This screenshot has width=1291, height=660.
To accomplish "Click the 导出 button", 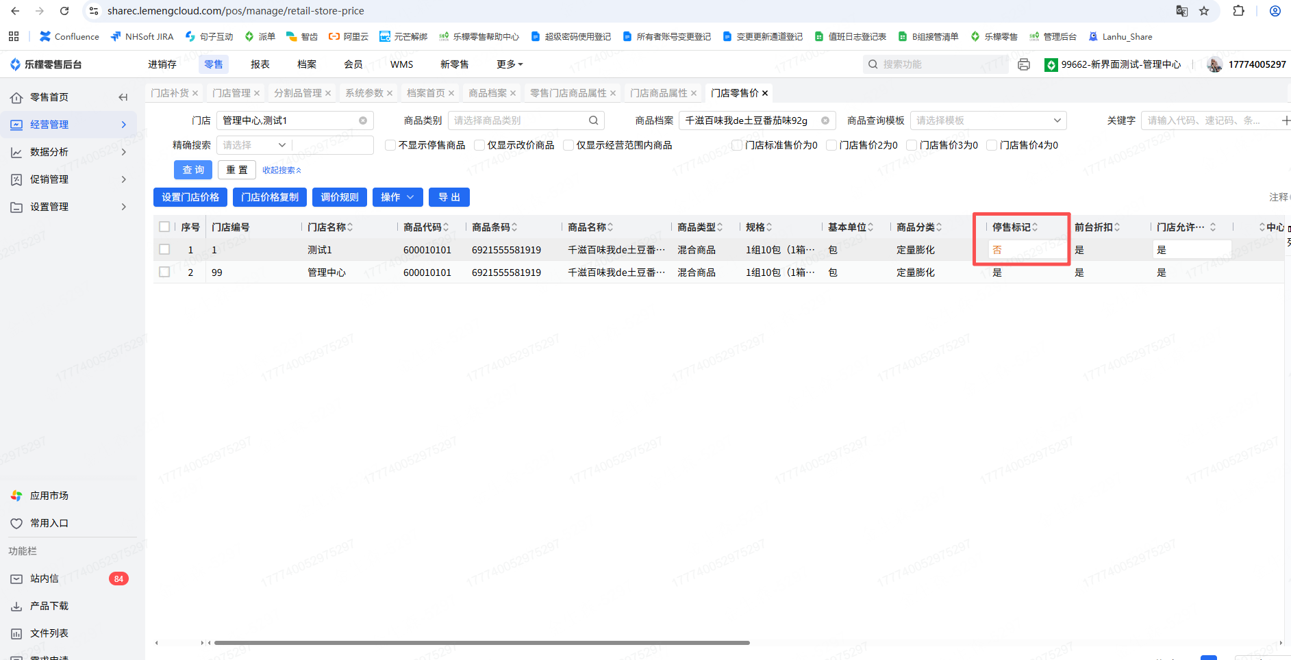I will point(449,197).
